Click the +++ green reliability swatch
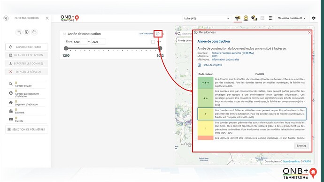 point(205,83)
